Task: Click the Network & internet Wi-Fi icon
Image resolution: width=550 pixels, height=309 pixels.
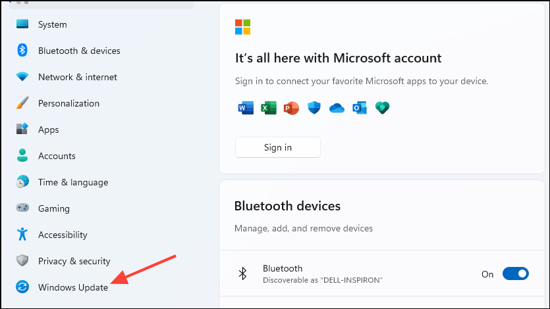Action: [x=22, y=77]
